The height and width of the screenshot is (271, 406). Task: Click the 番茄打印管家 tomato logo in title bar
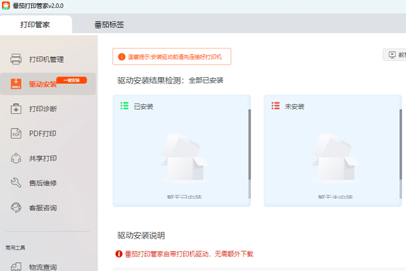click(7, 6)
